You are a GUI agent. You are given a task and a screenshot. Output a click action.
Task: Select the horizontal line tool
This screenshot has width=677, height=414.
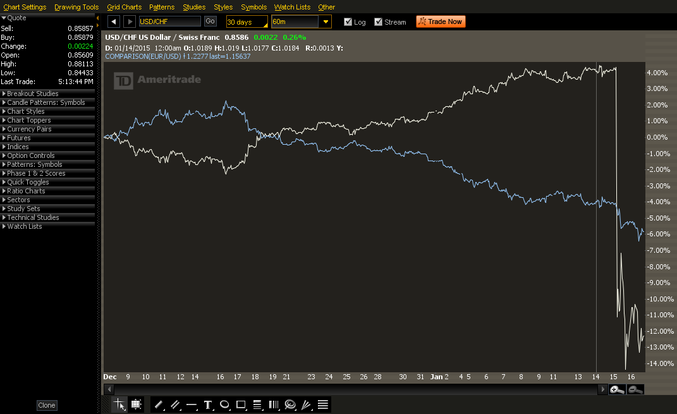pos(192,405)
